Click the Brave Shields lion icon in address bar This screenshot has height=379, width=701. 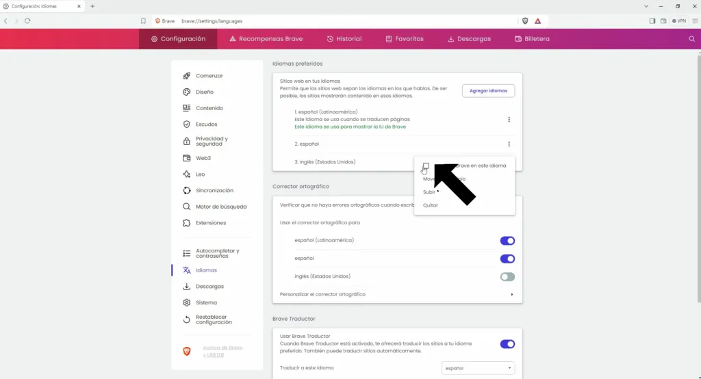525,21
